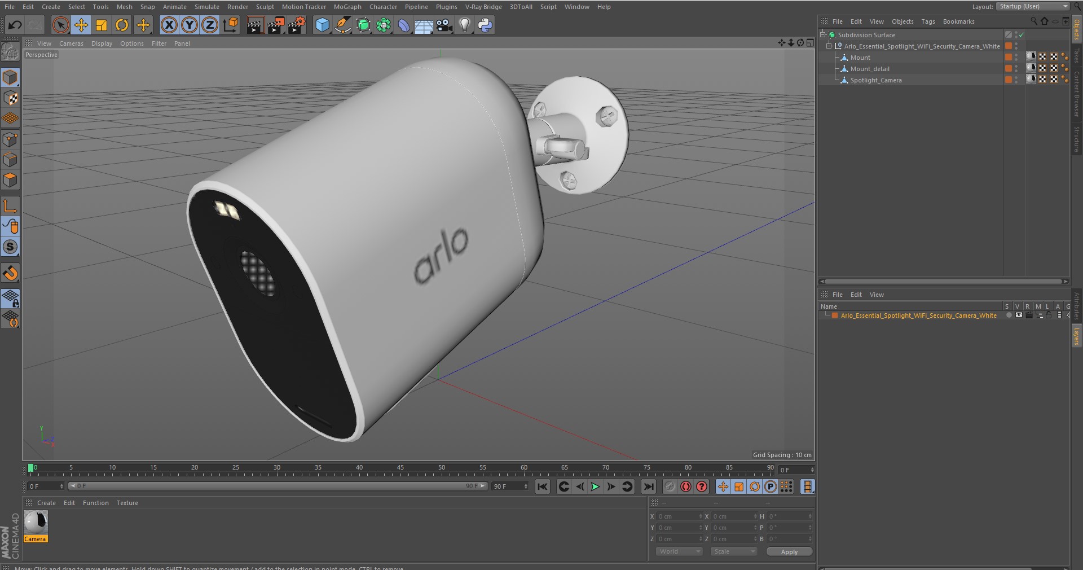
Task: Toggle the Z axis lock
Action: tap(210, 25)
